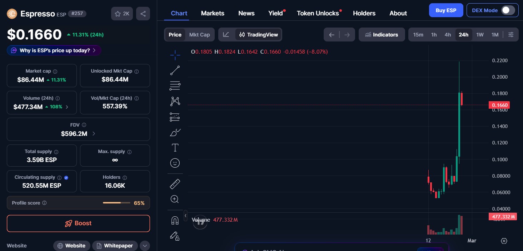Switch to the Markets tab
The height and width of the screenshot is (251, 523).
(213, 13)
